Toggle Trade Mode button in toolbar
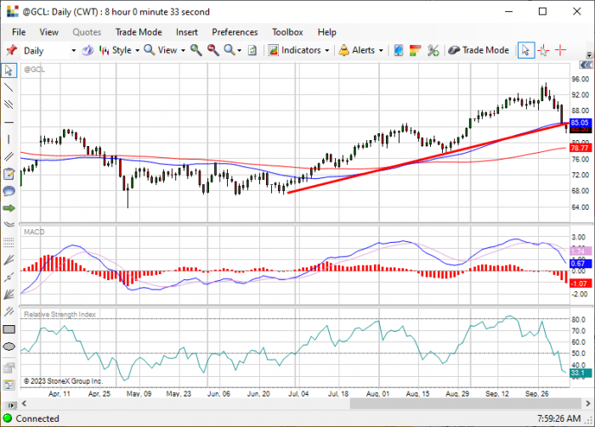The width and height of the screenshot is (595, 427). [479, 50]
